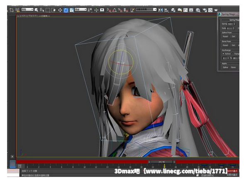Select the Bind to Space Warp icon
Viewport: 244px width, 179px height.
pos(17,10)
